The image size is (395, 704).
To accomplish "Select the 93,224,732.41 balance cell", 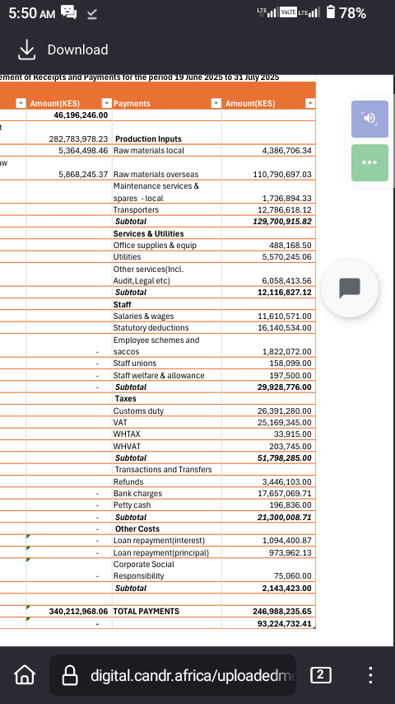I will [x=284, y=624].
